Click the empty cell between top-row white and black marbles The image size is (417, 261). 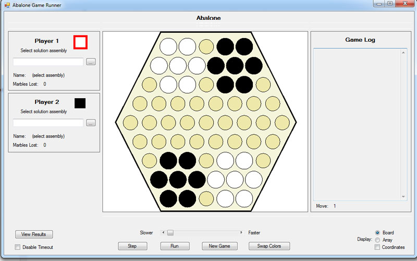(206, 46)
